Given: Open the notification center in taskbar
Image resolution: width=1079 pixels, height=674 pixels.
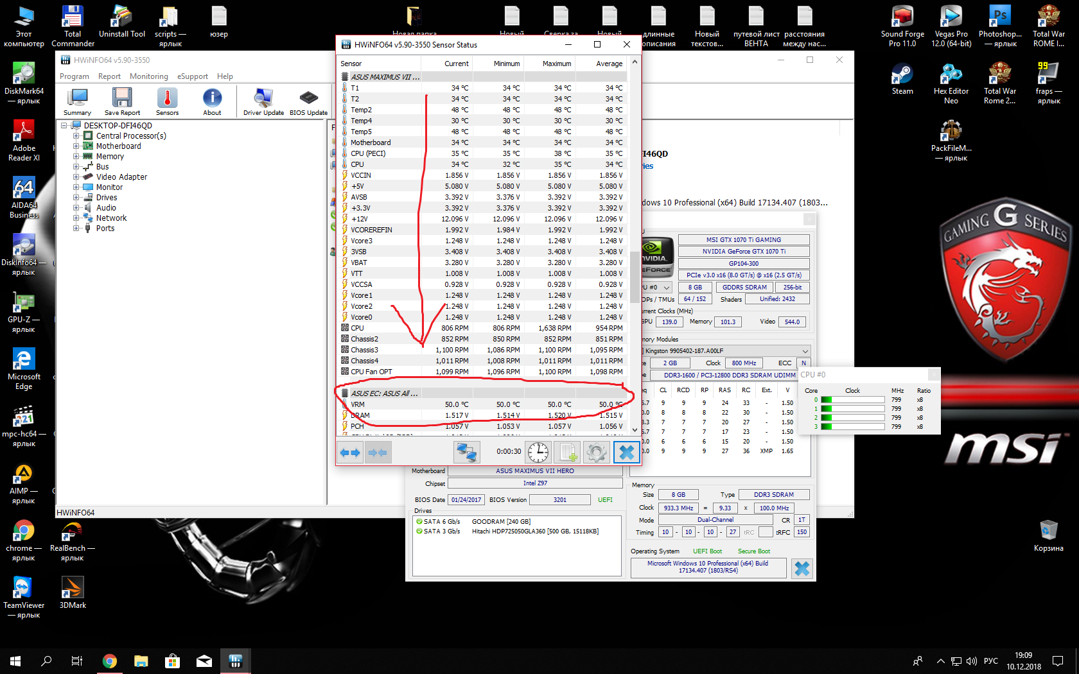Looking at the screenshot, I should [x=1058, y=661].
